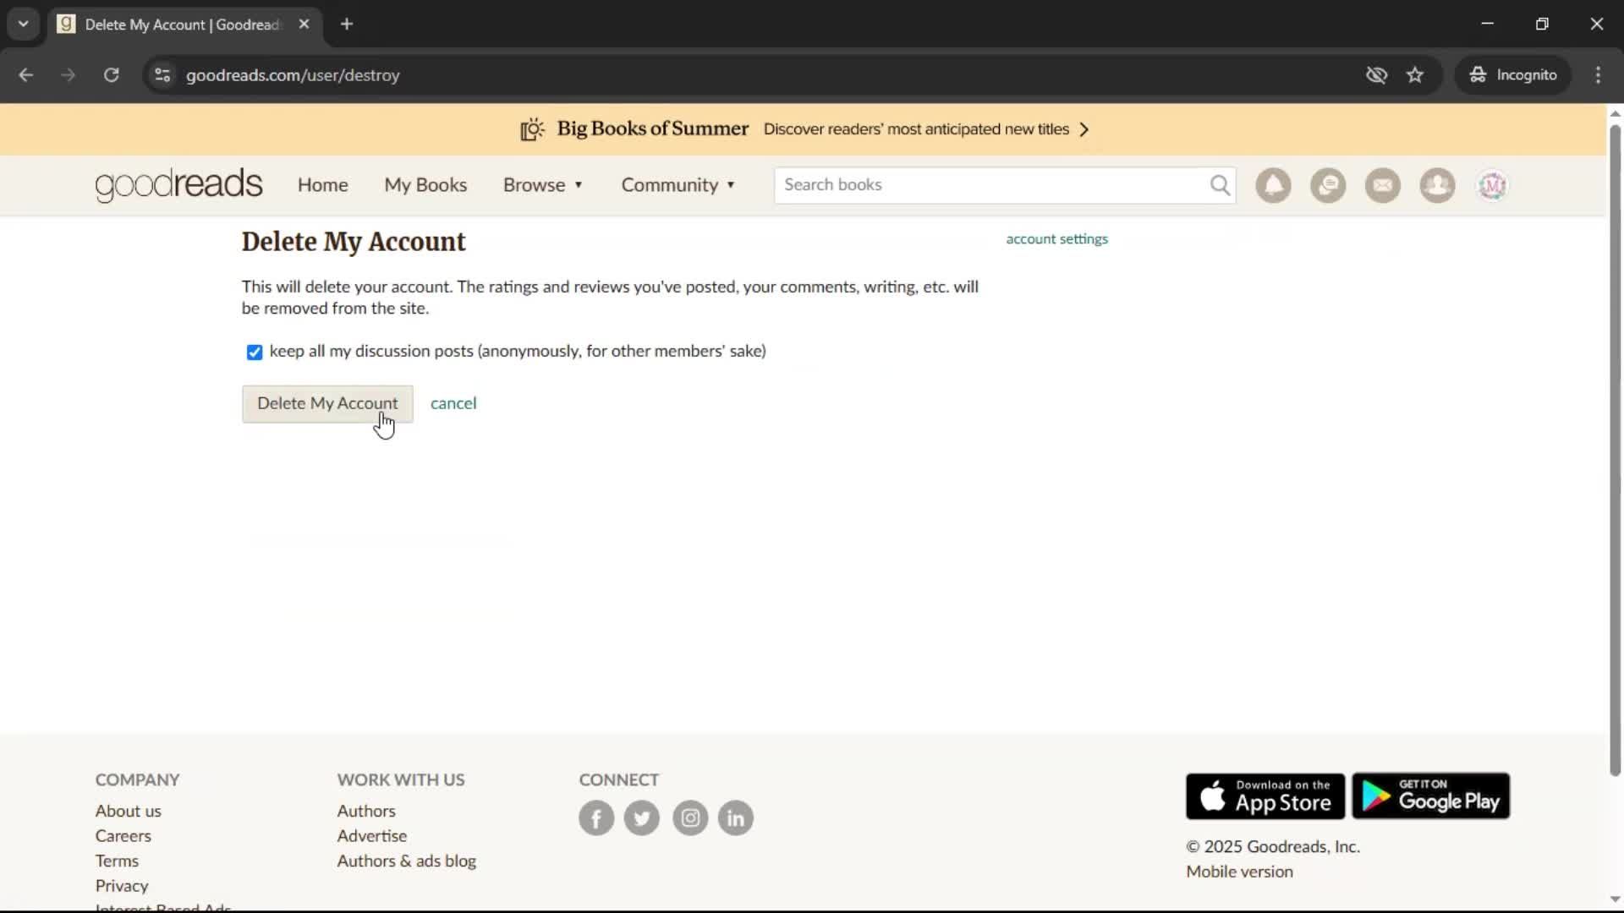Close the Delete My Account tab

[304, 25]
